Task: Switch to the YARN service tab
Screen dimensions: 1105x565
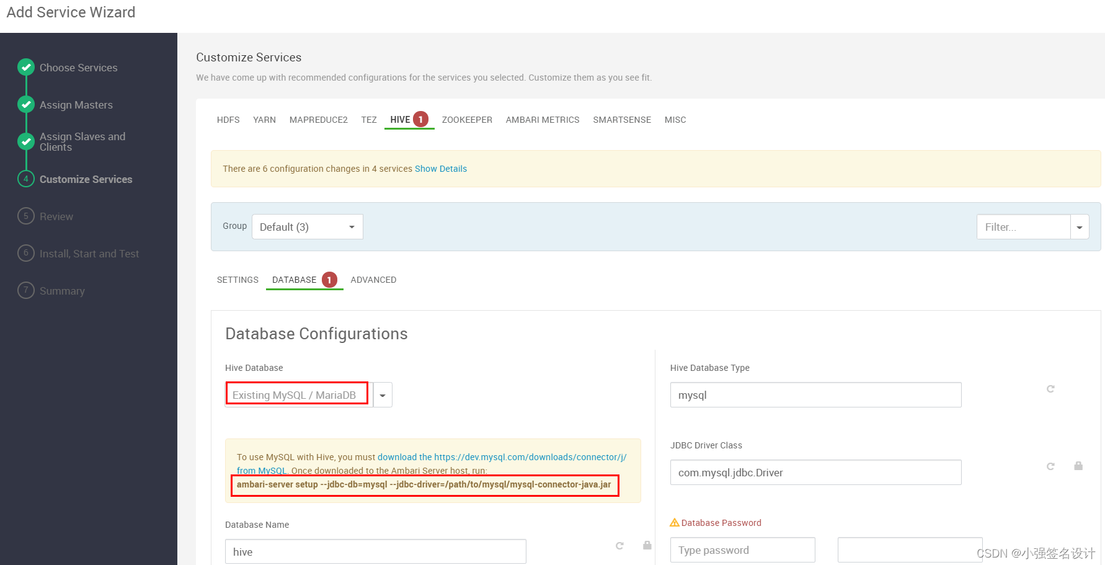Action: tap(264, 120)
